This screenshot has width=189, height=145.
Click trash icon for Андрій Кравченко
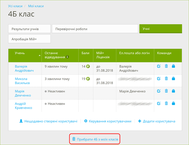coord(166,103)
